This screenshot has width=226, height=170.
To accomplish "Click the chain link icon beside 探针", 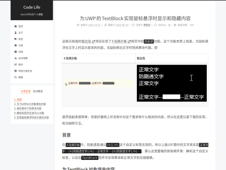I will [x=15, y=65].
